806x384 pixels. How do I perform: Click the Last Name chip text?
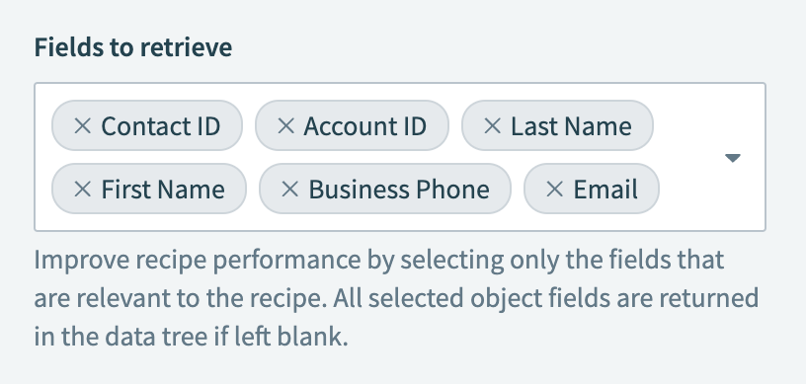(x=571, y=126)
